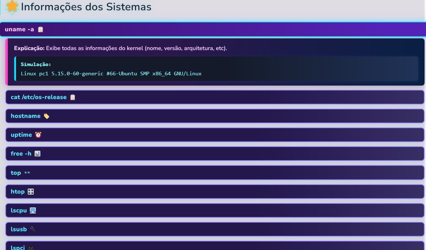The width and height of the screenshot is (426, 250).
Task: Click the Informações dos Sistemas page title
Action: pyautogui.click(x=86, y=6)
